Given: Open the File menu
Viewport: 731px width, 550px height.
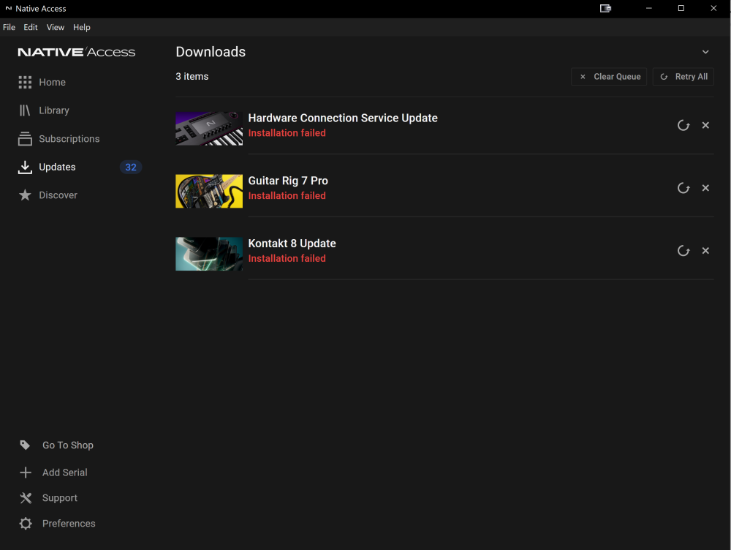Looking at the screenshot, I should click(9, 27).
